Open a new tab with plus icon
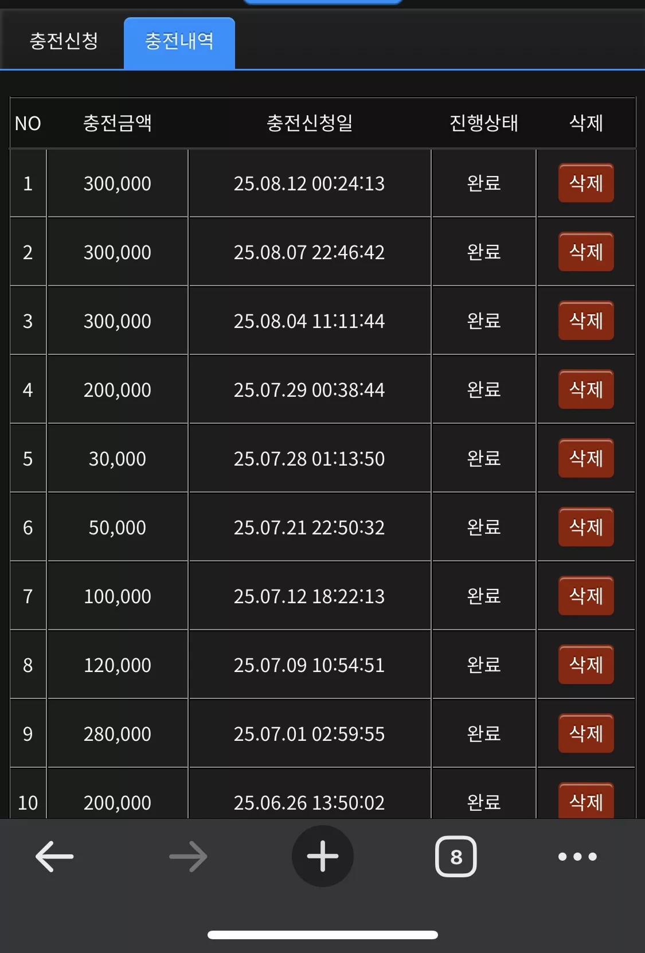Image resolution: width=645 pixels, height=953 pixels. pos(323,856)
